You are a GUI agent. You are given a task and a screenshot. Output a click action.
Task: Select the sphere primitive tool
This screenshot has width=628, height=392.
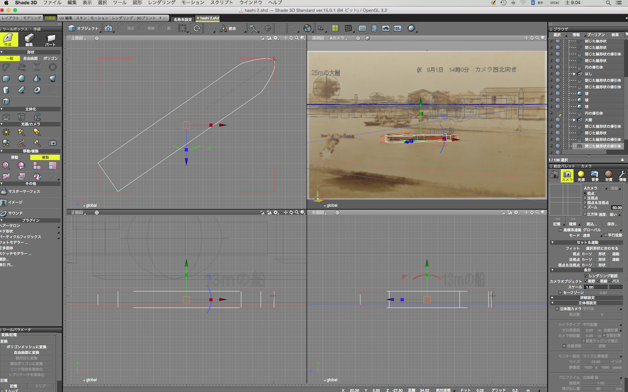pos(21,78)
